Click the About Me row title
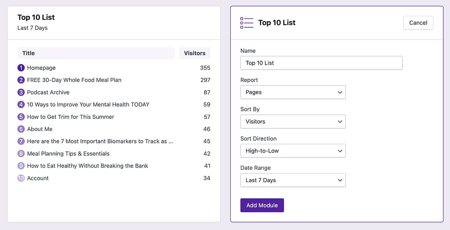450x230 pixels. 40,129
